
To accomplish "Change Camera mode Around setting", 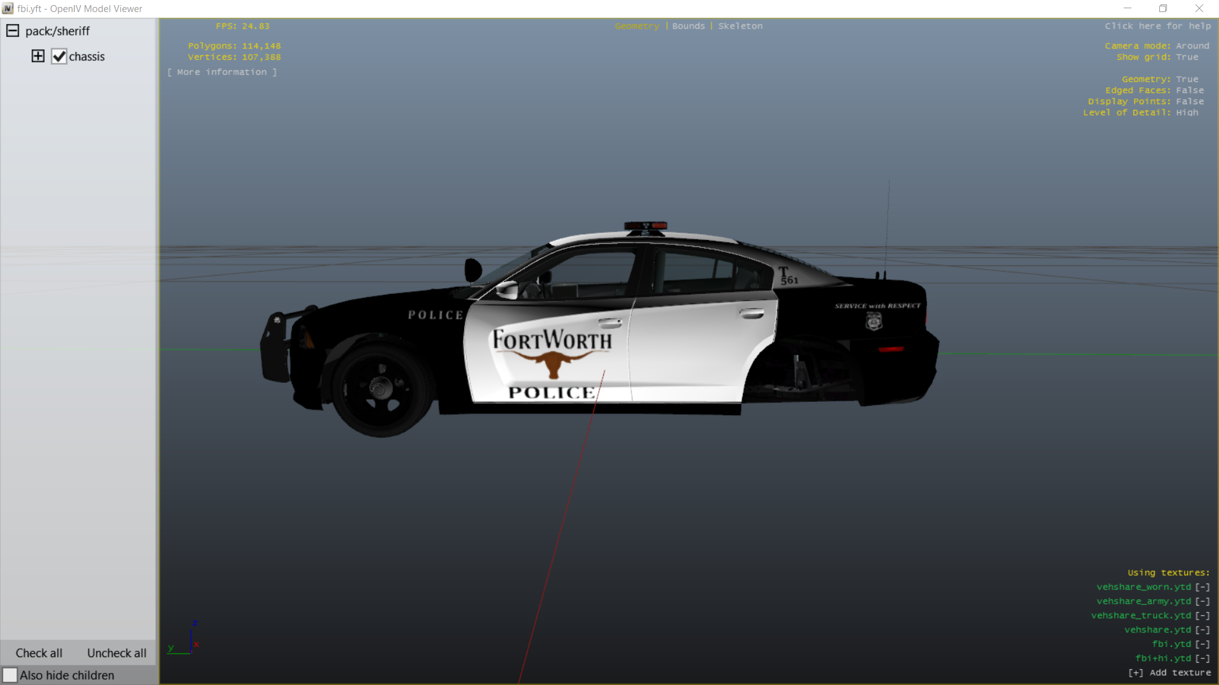I will 1192,46.
